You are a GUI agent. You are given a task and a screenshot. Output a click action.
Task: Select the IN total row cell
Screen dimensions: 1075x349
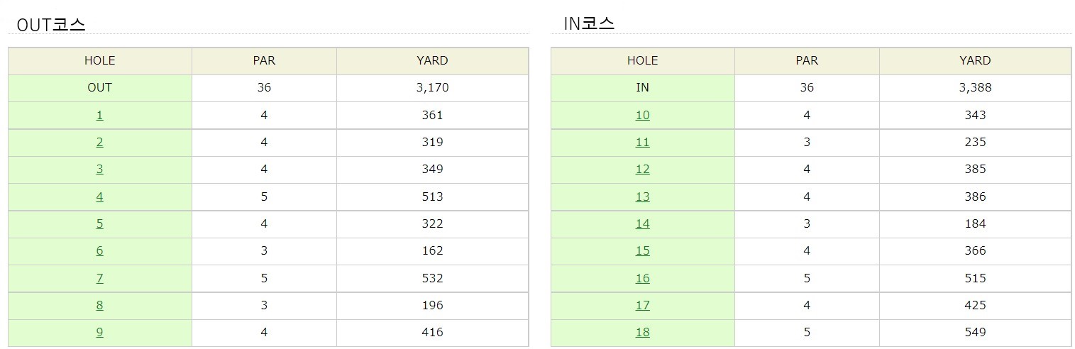click(643, 88)
